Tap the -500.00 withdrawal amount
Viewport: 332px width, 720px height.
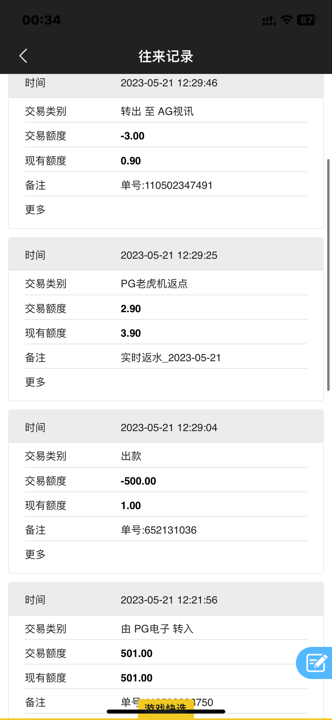138,481
